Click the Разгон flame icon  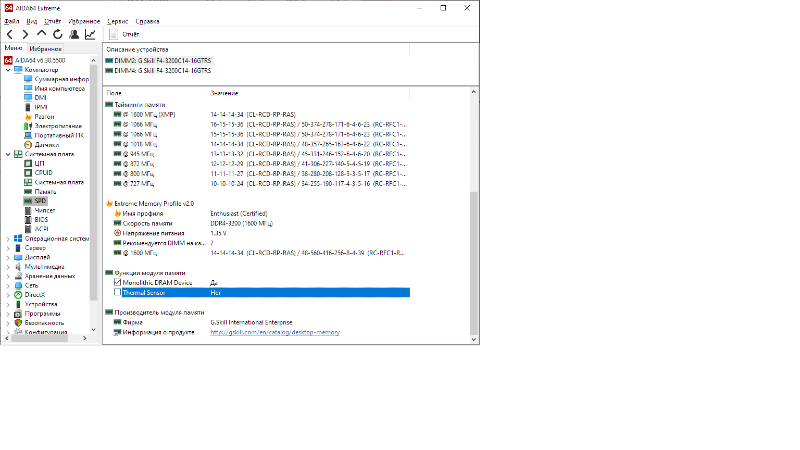pos(28,117)
